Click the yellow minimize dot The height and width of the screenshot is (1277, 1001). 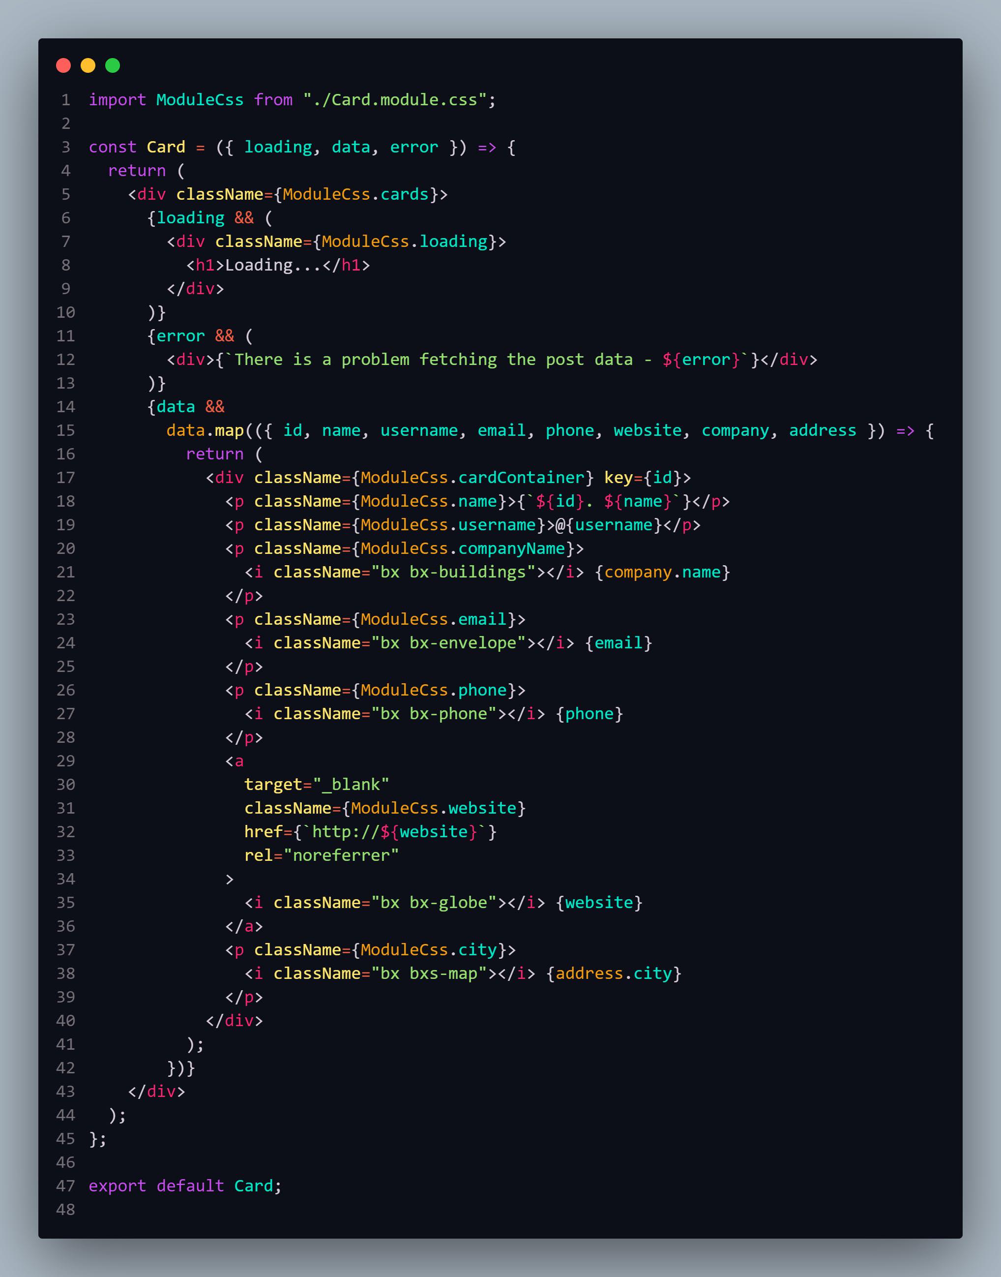(88, 65)
